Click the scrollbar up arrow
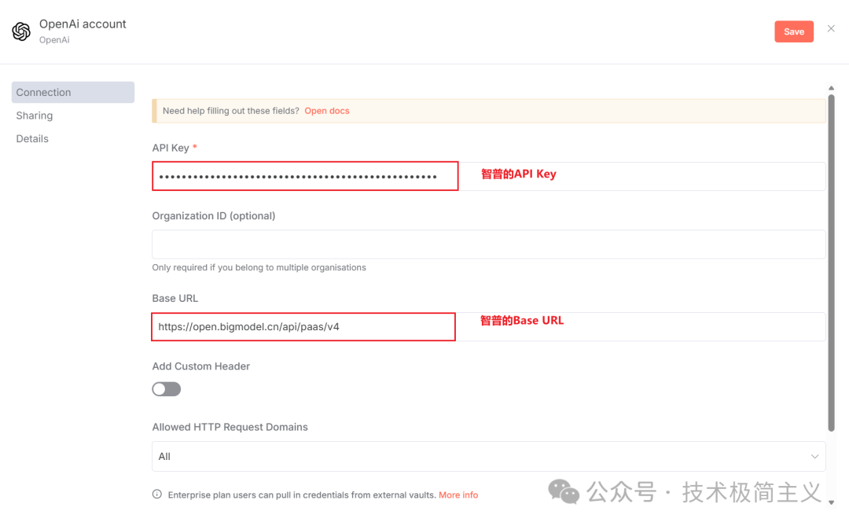Screen dimensions: 849x526 pos(831,88)
